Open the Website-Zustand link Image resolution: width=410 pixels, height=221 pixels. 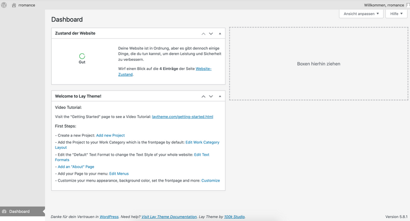203,69
